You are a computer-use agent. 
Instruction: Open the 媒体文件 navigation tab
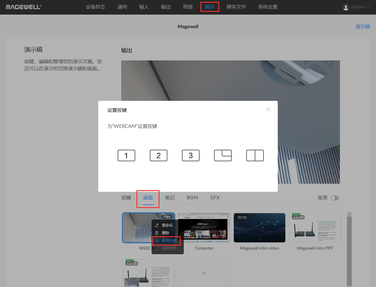pyautogui.click(x=236, y=7)
